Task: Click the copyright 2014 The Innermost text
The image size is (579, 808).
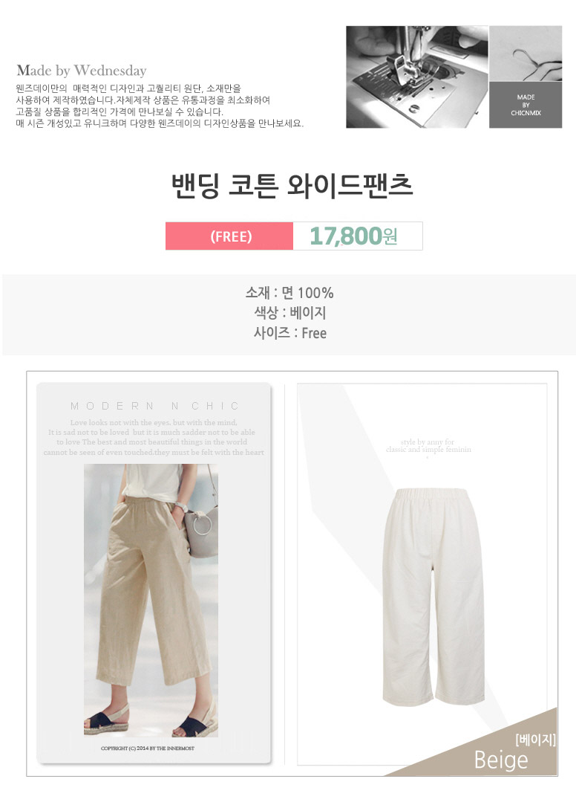Action: (x=148, y=749)
